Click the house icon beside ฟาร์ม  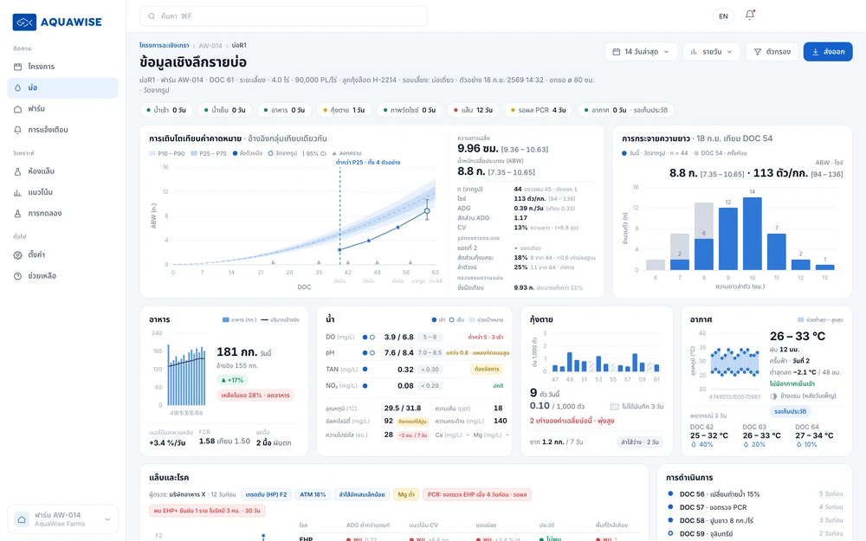click(x=17, y=109)
